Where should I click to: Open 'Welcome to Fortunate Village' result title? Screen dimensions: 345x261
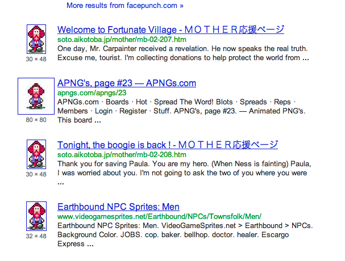171,30
